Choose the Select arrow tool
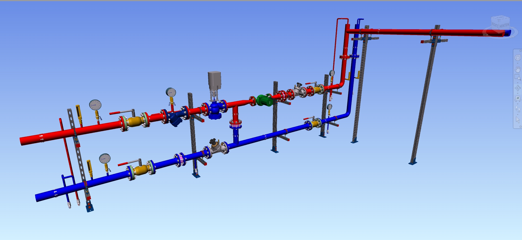 pos(518,120)
